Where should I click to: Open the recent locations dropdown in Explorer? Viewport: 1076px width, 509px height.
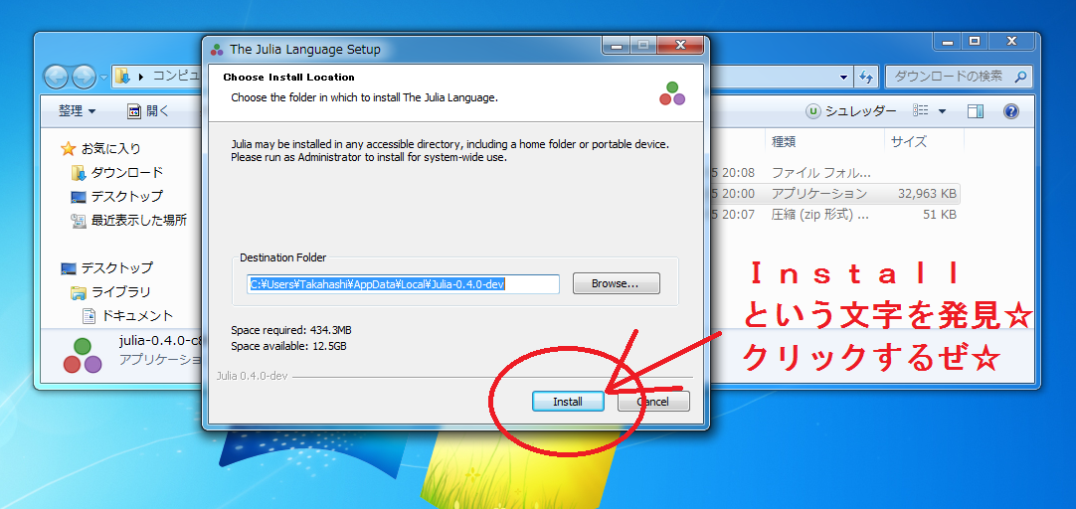pyautogui.click(x=103, y=77)
